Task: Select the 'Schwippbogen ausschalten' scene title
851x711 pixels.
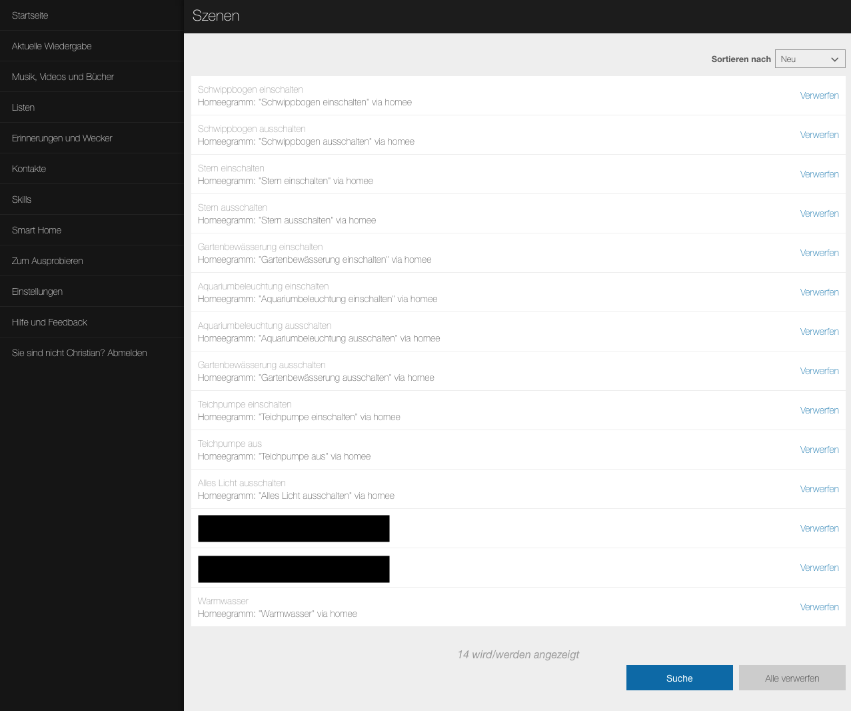Action: coord(252,129)
